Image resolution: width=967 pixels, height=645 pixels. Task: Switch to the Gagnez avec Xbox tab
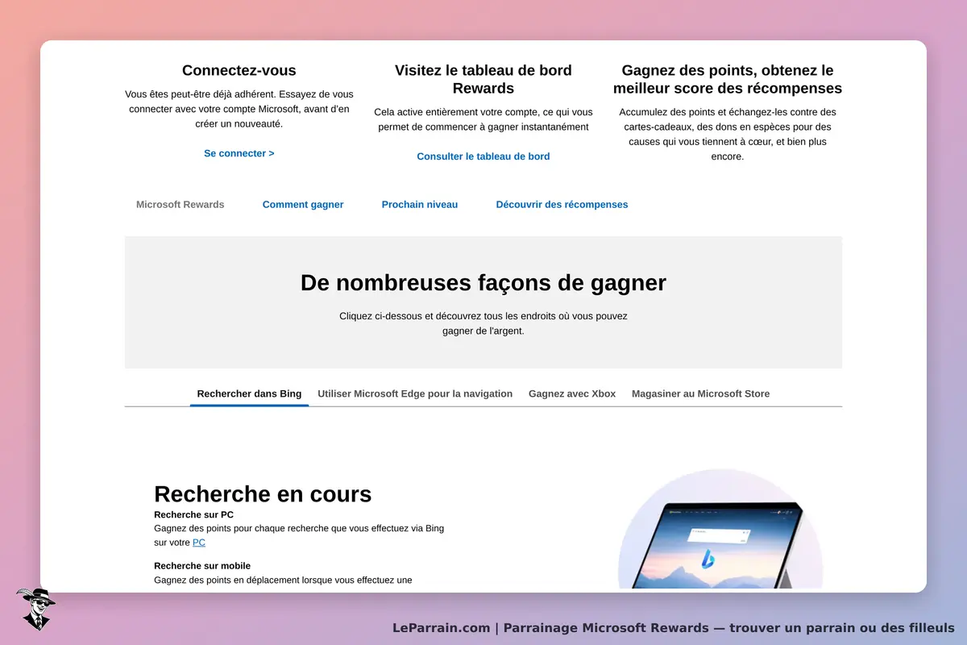coord(572,393)
